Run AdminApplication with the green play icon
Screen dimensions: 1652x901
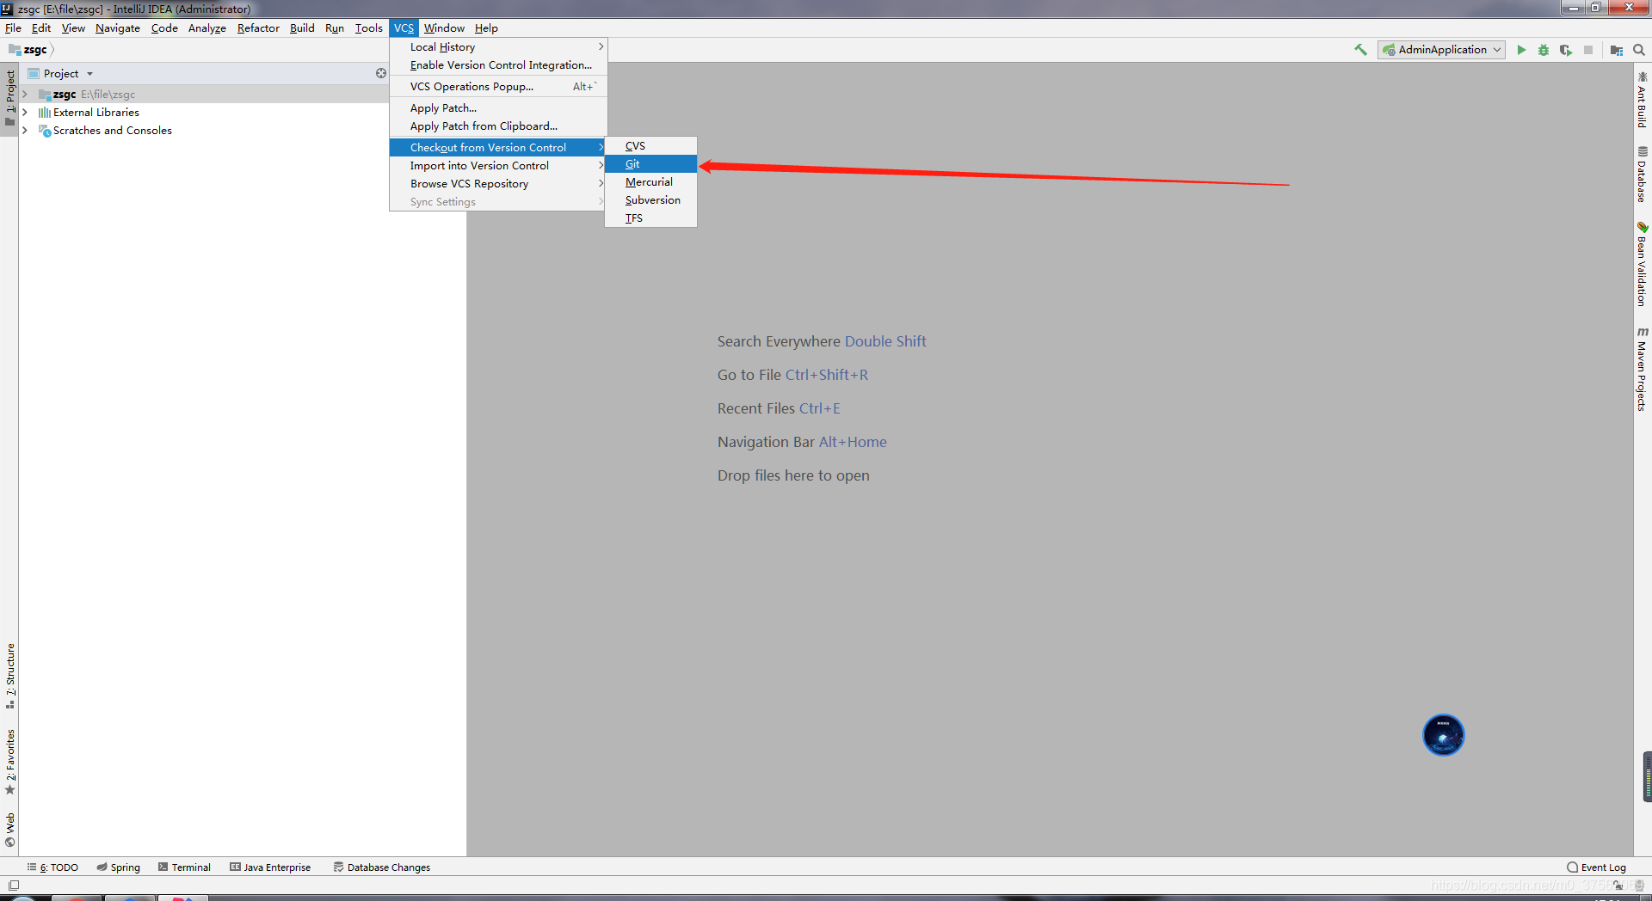click(1521, 50)
